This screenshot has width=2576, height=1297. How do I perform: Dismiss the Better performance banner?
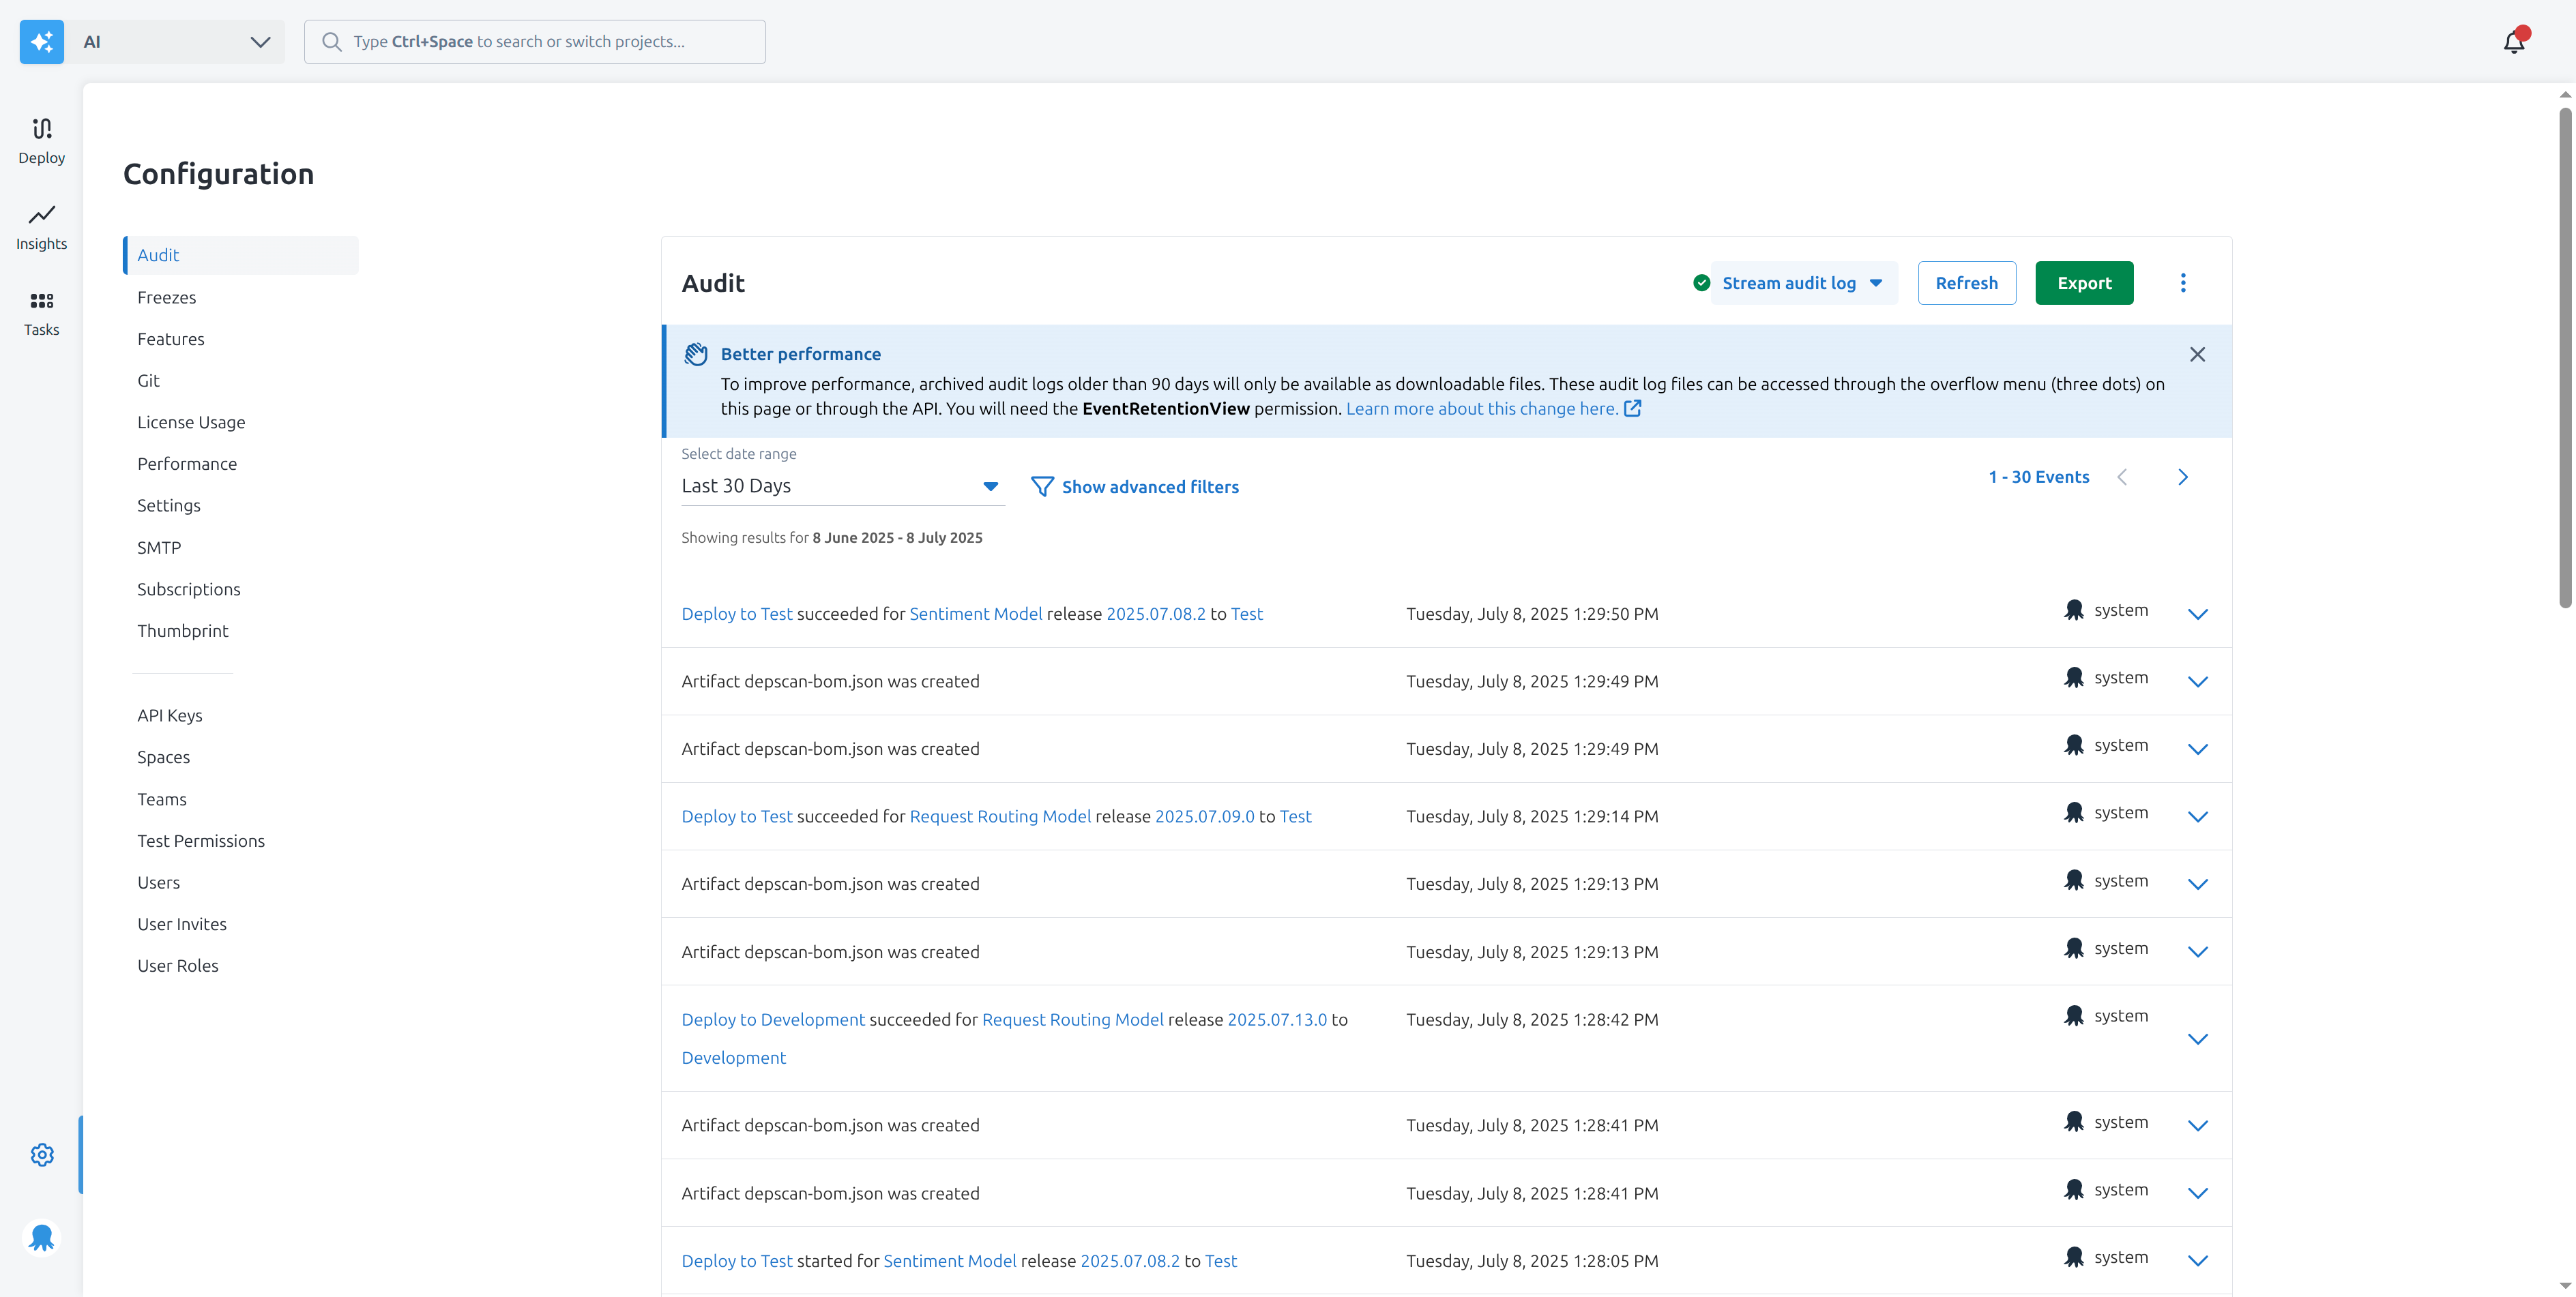pos(2197,354)
